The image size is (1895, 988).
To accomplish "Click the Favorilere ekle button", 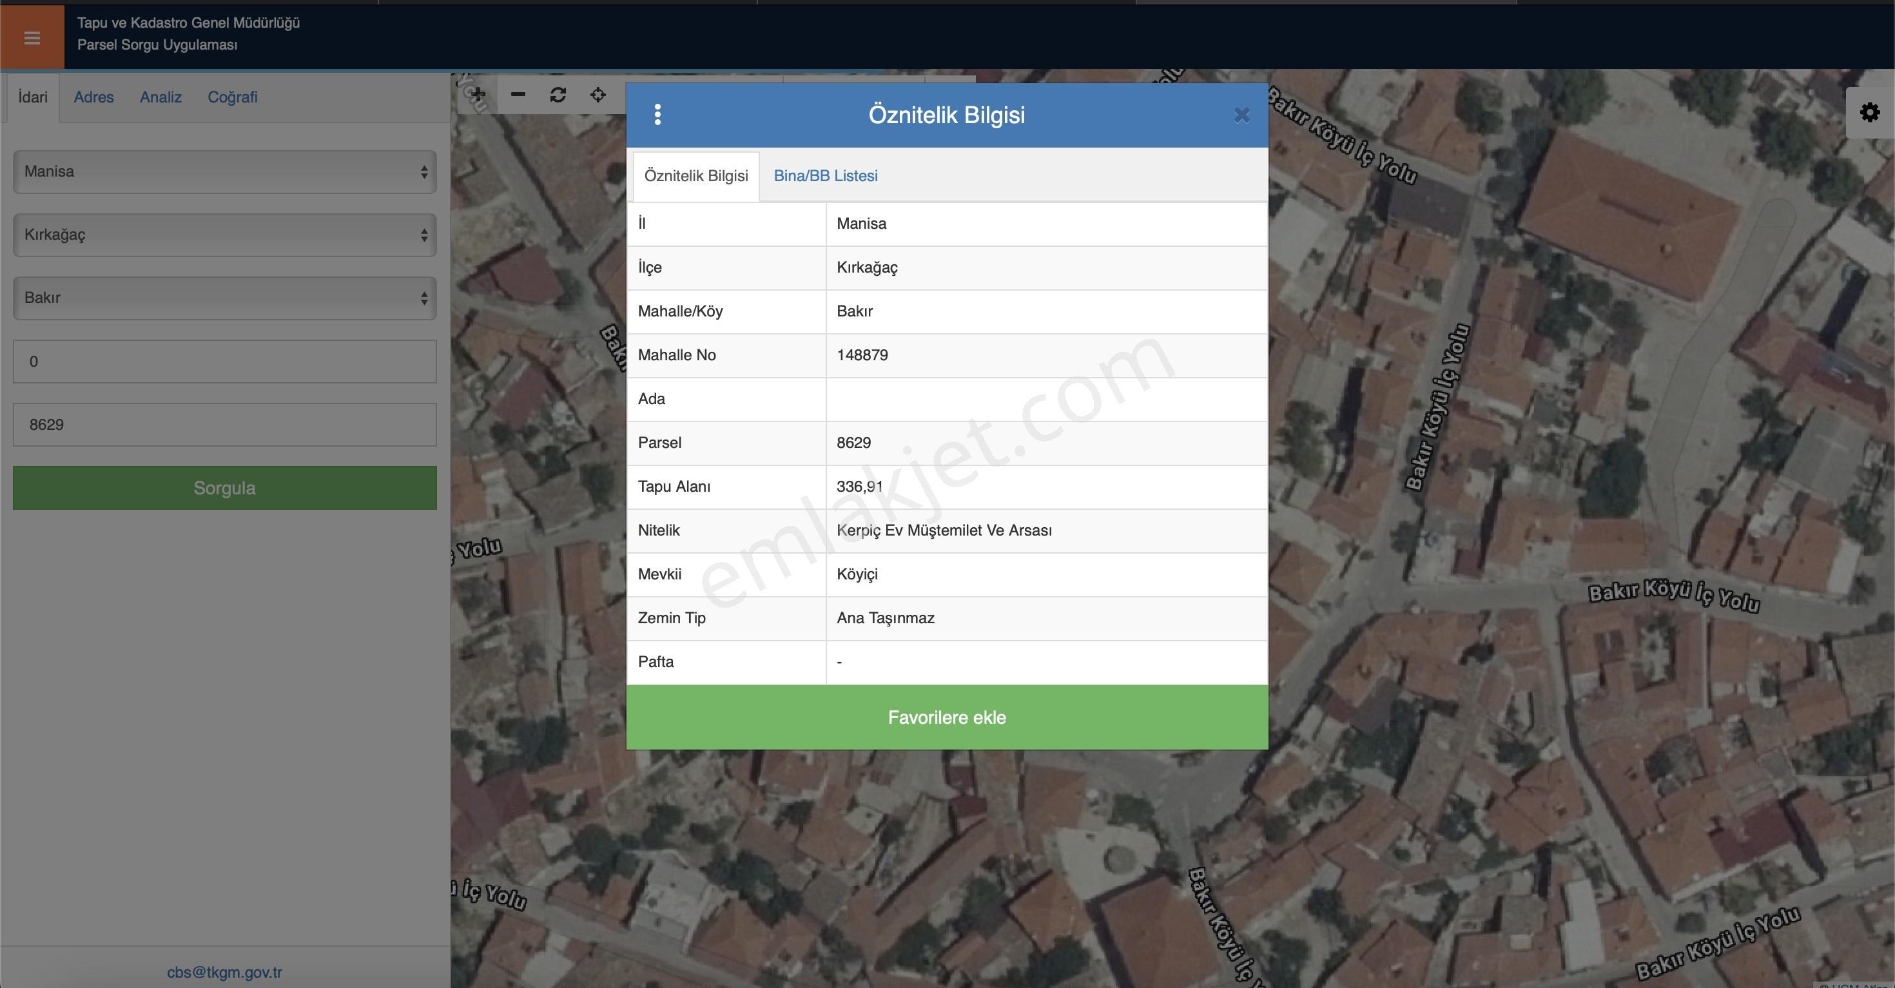I will point(947,717).
